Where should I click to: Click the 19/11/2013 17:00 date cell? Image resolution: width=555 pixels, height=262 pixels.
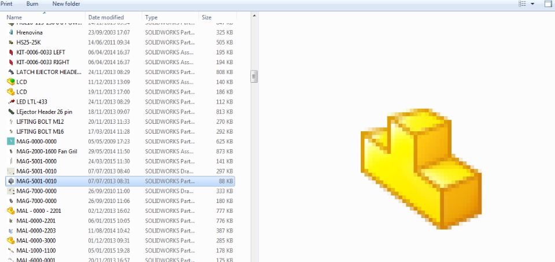pyautogui.click(x=109, y=92)
